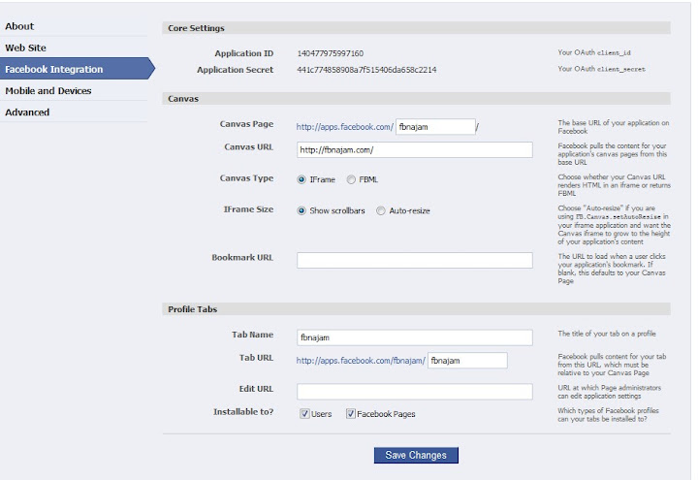Image resolution: width=698 pixels, height=480 pixels.
Task: Click the Canvas Page apps.facebook.com link
Action: pyautogui.click(x=345, y=126)
